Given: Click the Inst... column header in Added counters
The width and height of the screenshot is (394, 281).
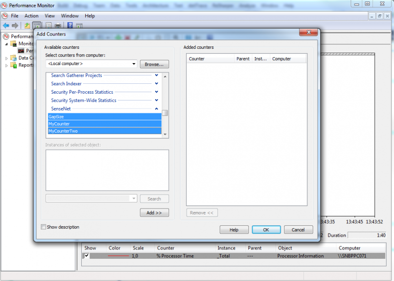Looking at the screenshot, I should pyautogui.click(x=261, y=59).
